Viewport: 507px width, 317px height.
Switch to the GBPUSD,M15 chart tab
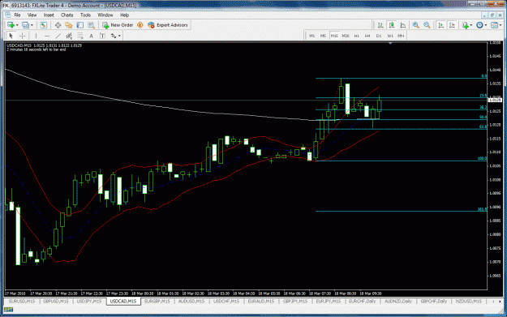tap(56, 301)
